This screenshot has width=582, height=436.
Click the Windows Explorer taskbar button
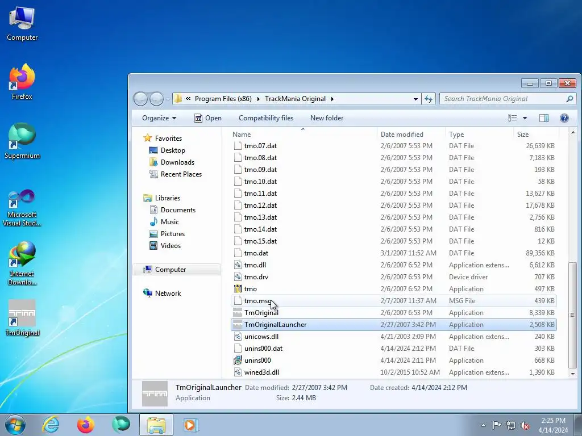(x=156, y=425)
